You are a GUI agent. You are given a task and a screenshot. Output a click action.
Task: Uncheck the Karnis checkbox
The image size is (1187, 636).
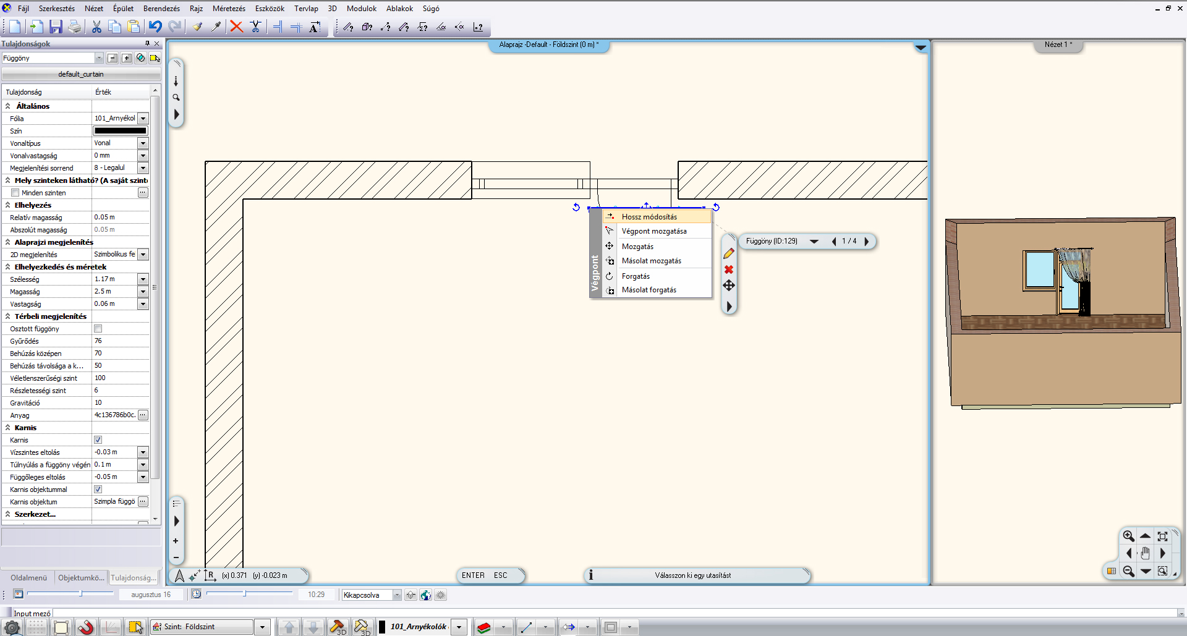[x=98, y=440]
